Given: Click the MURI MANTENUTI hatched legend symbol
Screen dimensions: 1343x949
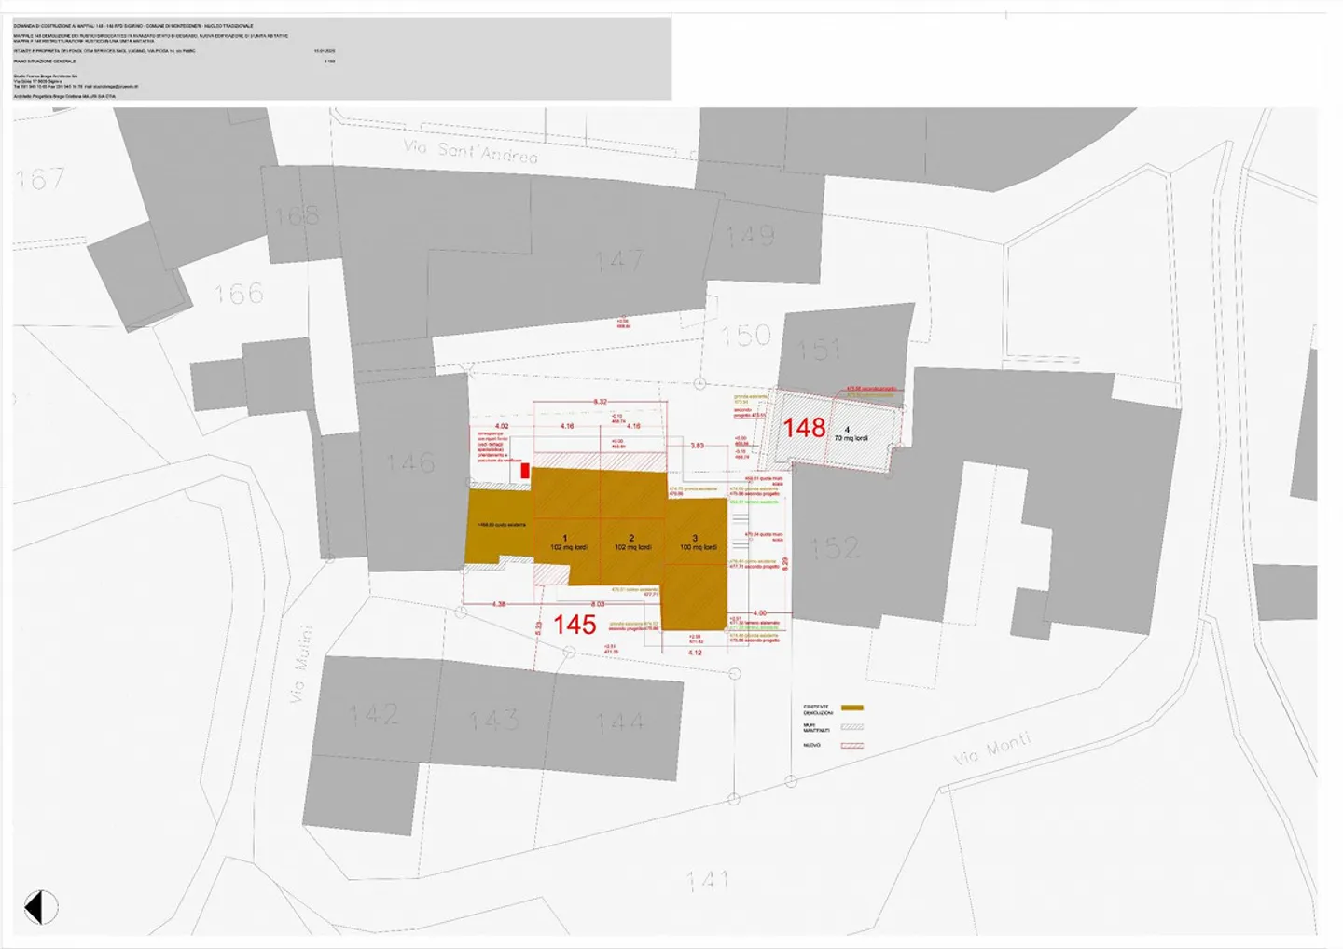Looking at the screenshot, I should [x=852, y=727].
